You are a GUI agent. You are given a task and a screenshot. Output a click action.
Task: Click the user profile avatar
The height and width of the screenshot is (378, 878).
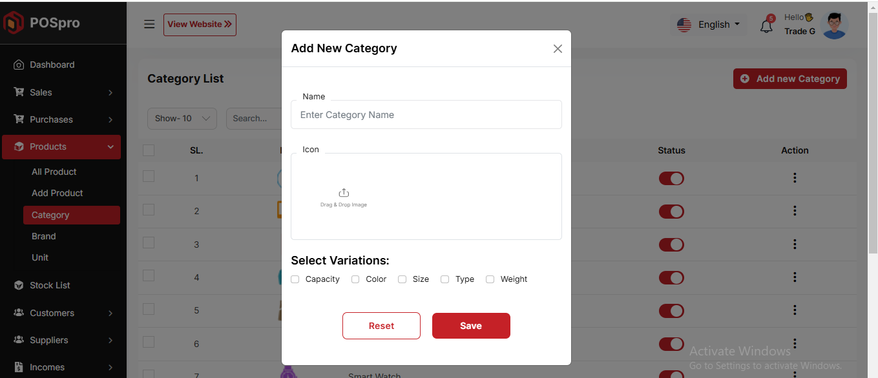[834, 25]
